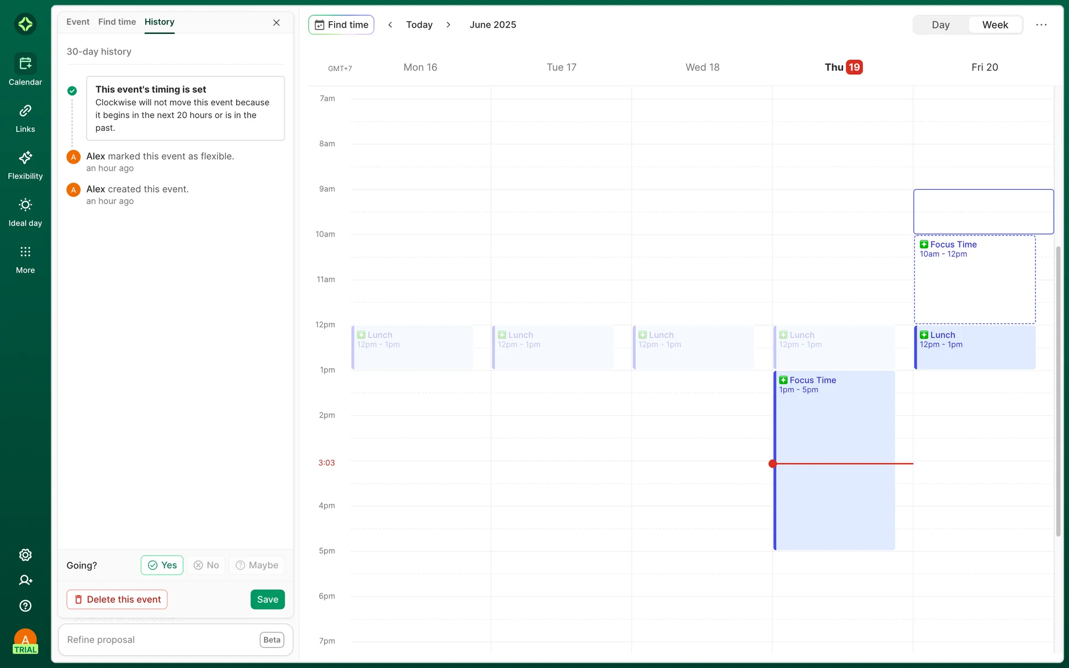Switch to the Event tab
The image size is (1069, 668).
point(77,22)
